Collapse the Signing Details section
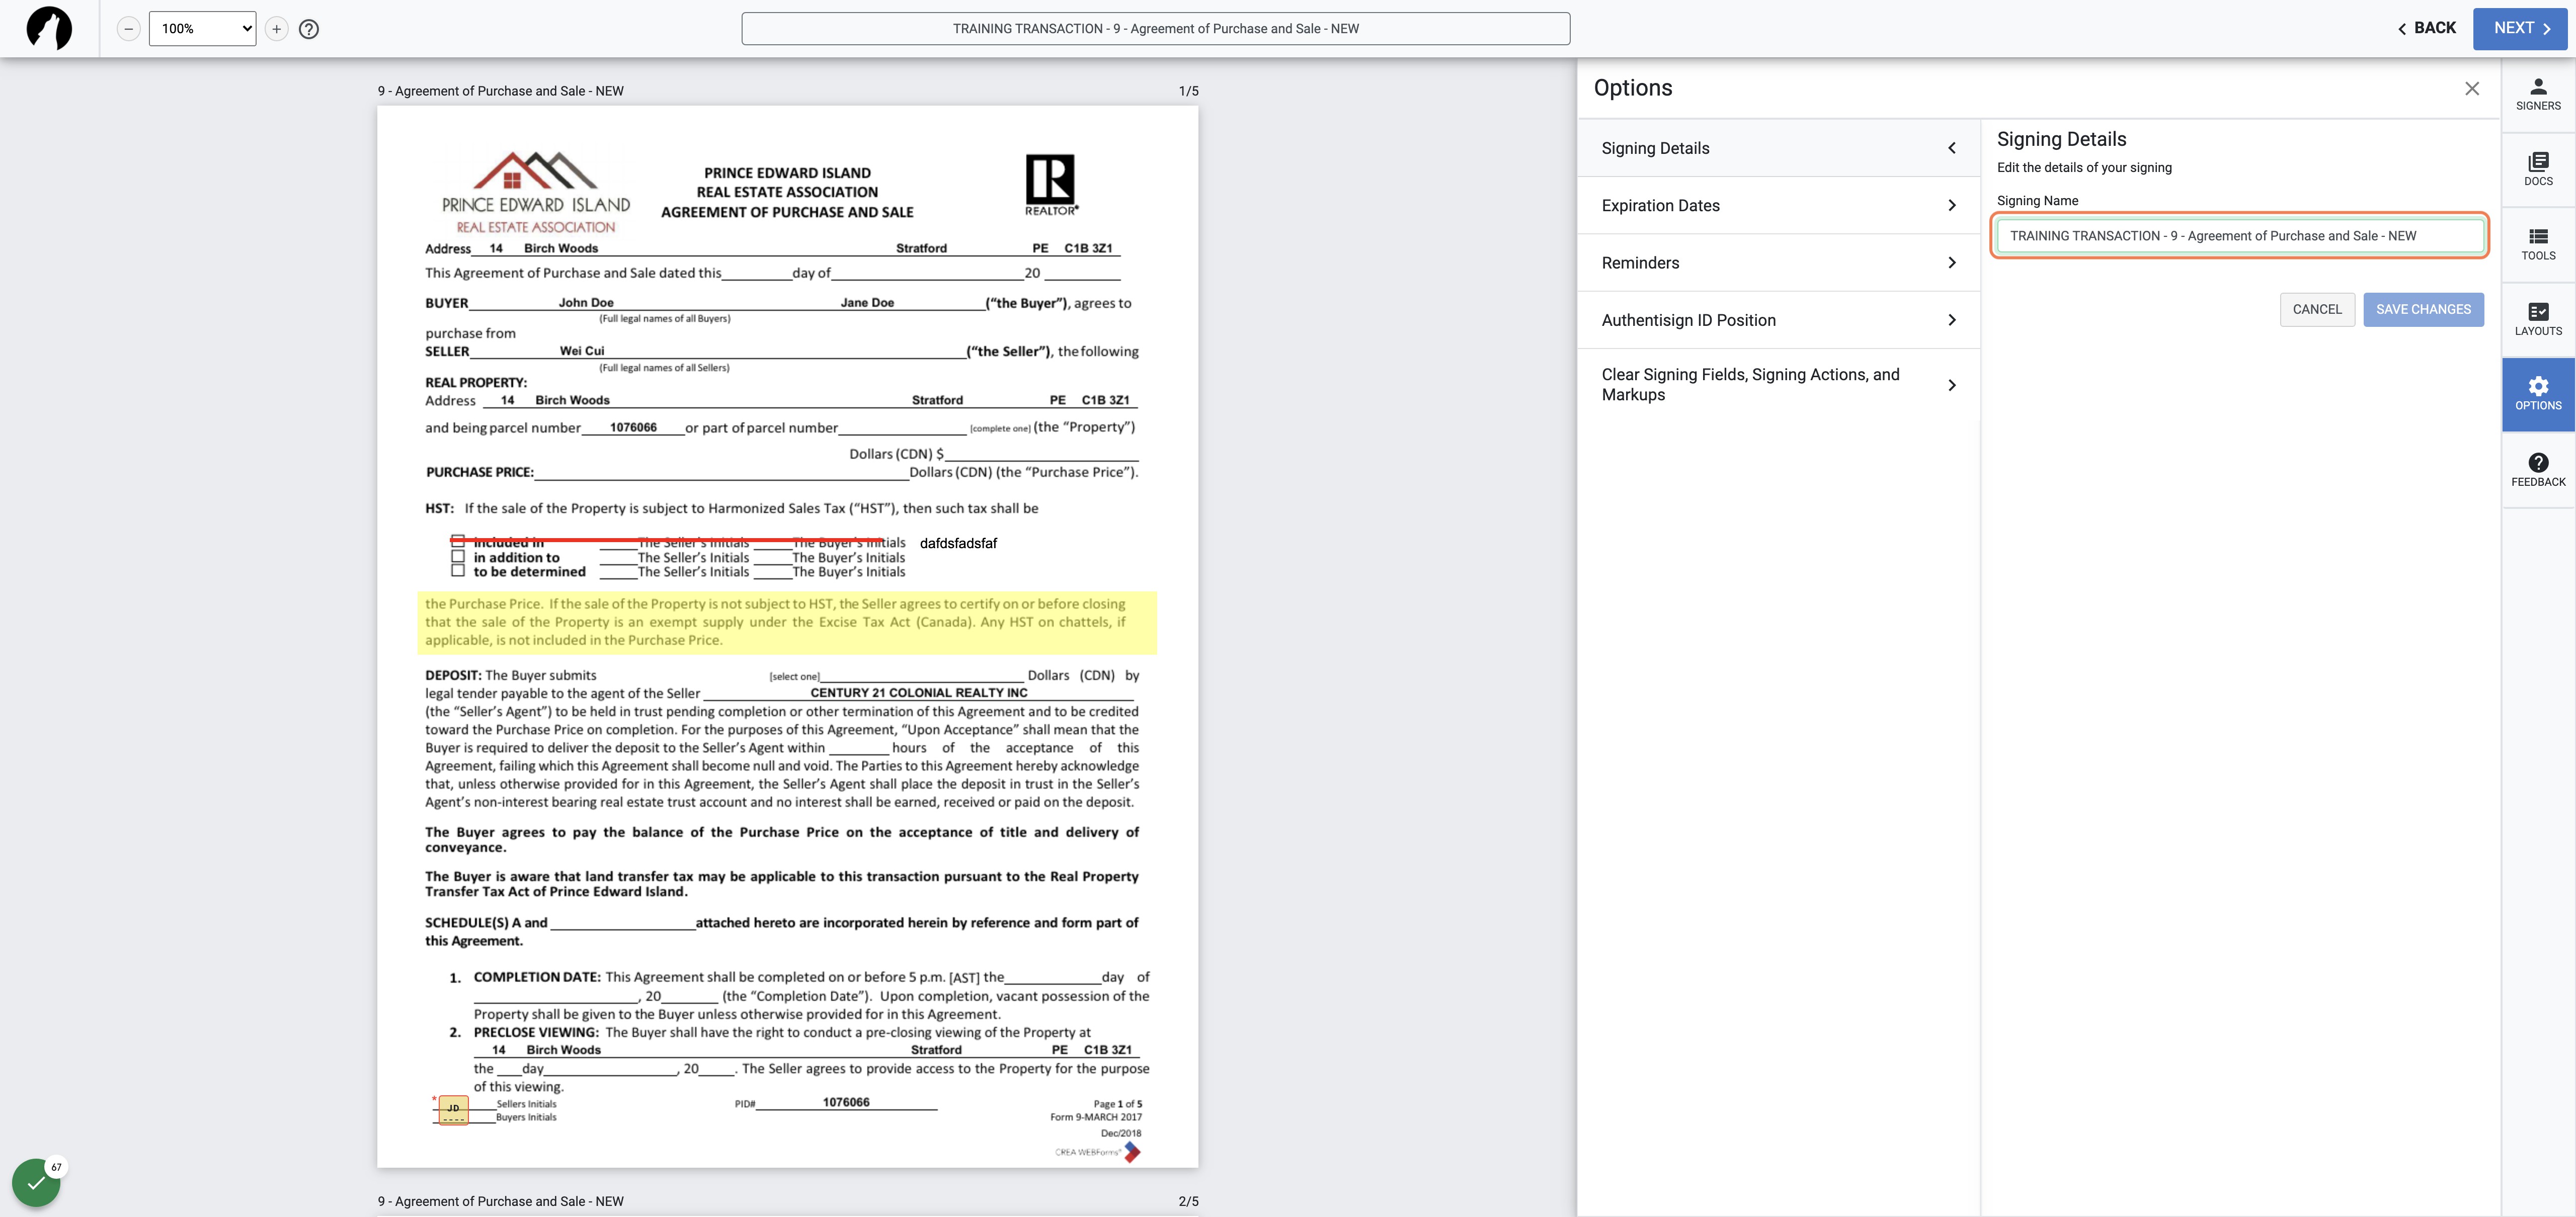This screenshot has height=1217, width=2576. click(x=1778, y=148)
